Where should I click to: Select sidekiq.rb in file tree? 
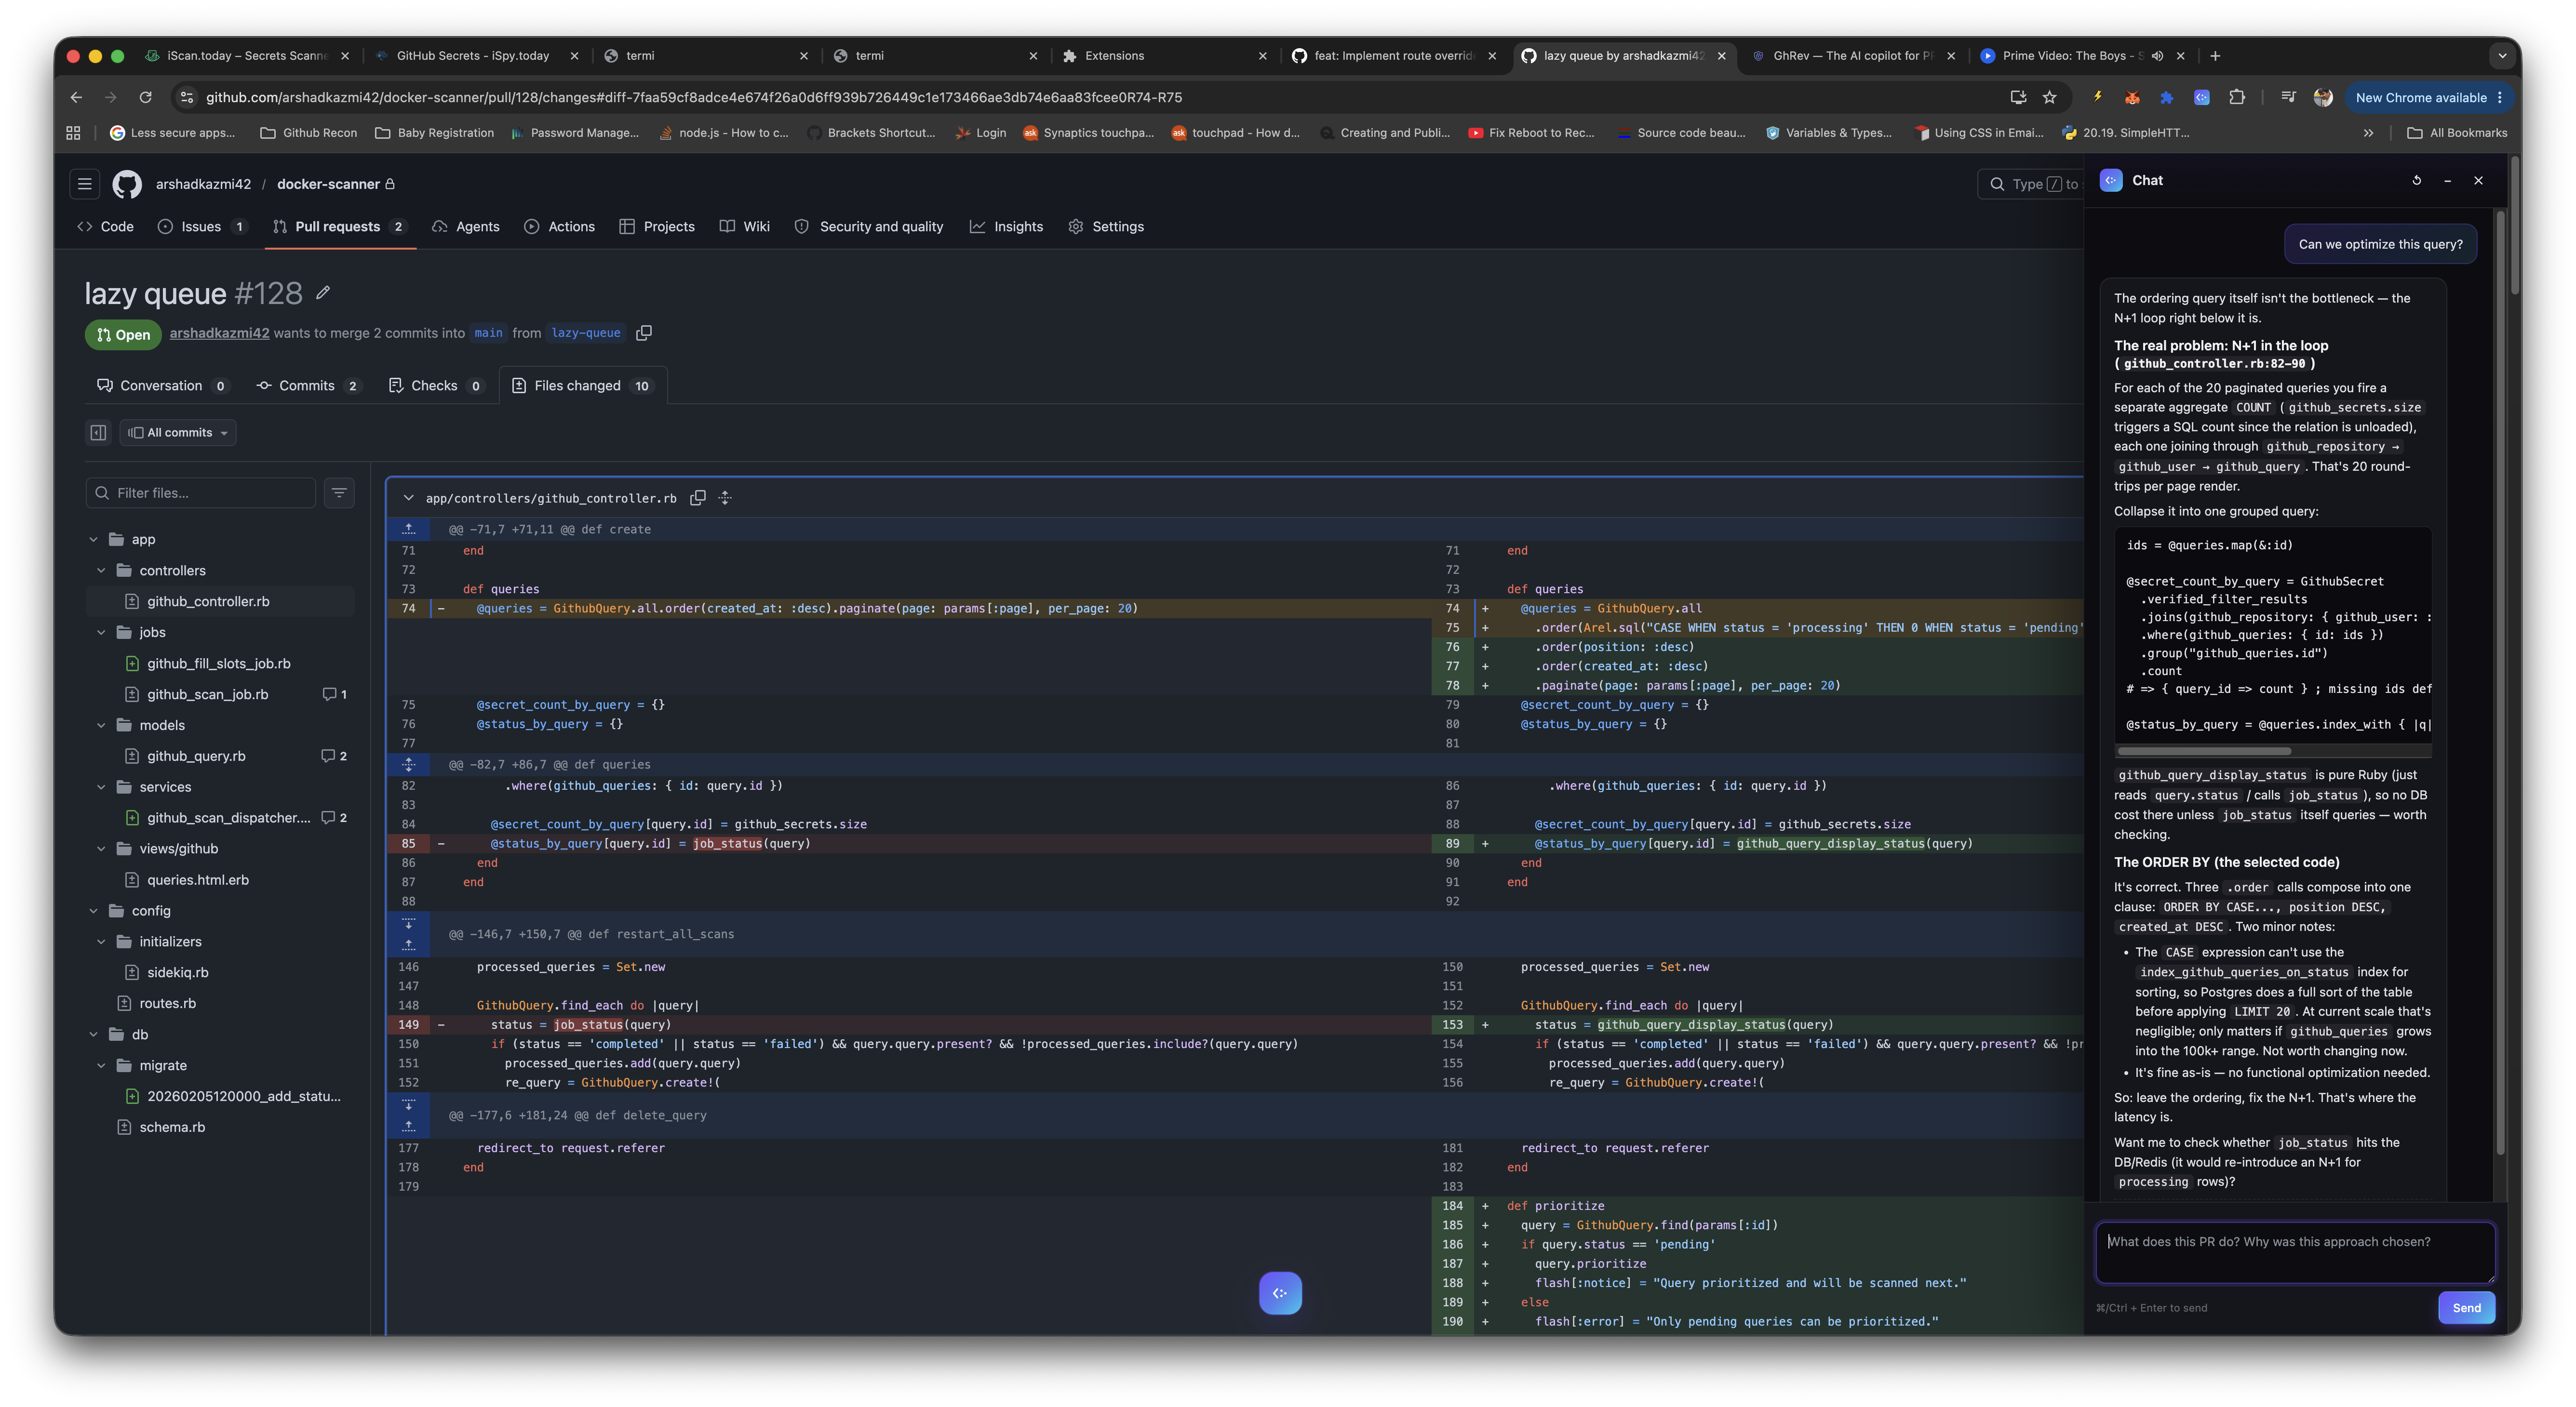(x=178, y=972)
